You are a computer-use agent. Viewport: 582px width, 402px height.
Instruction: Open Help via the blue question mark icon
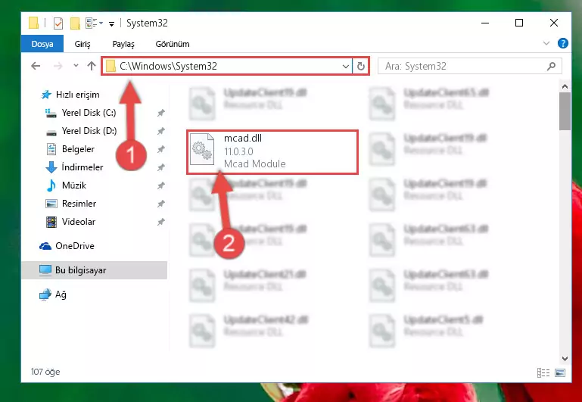[562, 43]
